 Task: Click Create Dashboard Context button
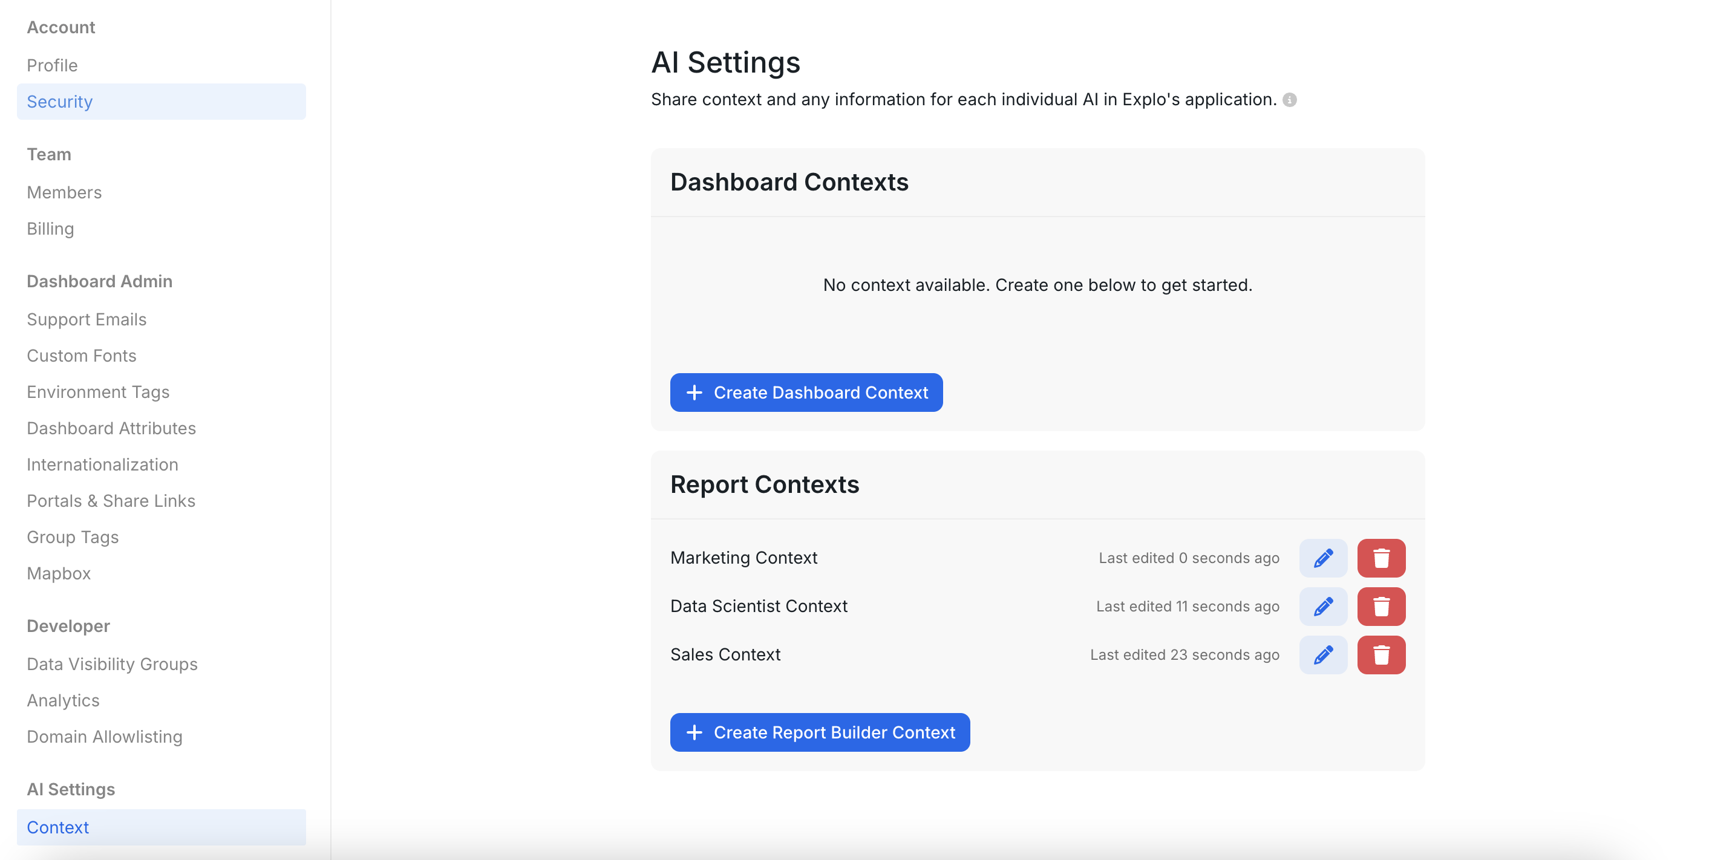[x=806, y=392]
